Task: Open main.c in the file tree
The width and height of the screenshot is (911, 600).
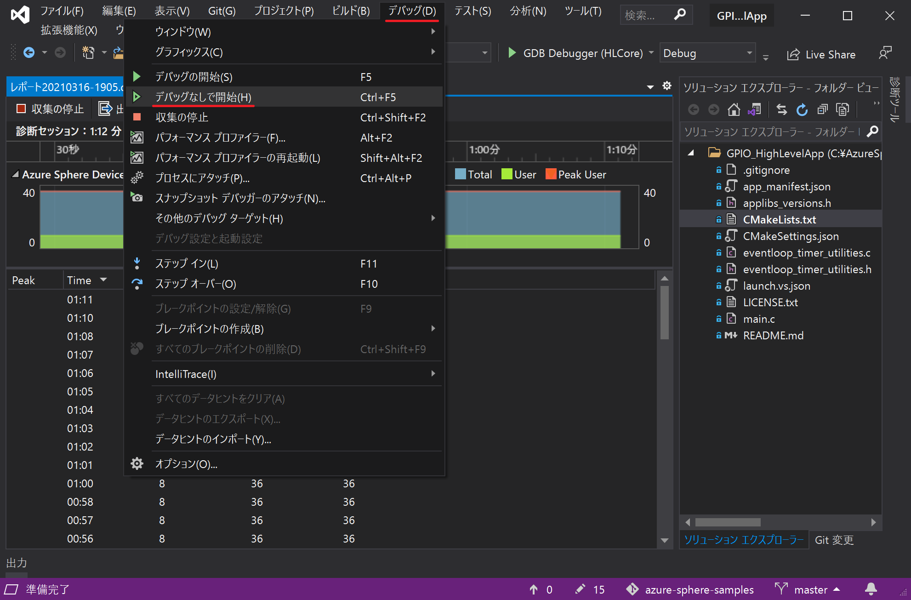Action: 758,319
